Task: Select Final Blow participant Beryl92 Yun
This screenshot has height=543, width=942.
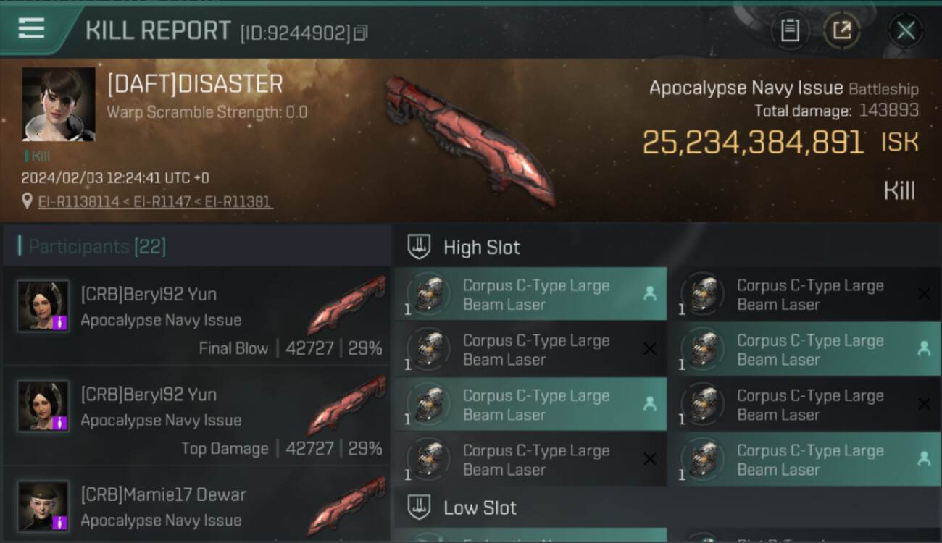Action: point(196,316)
